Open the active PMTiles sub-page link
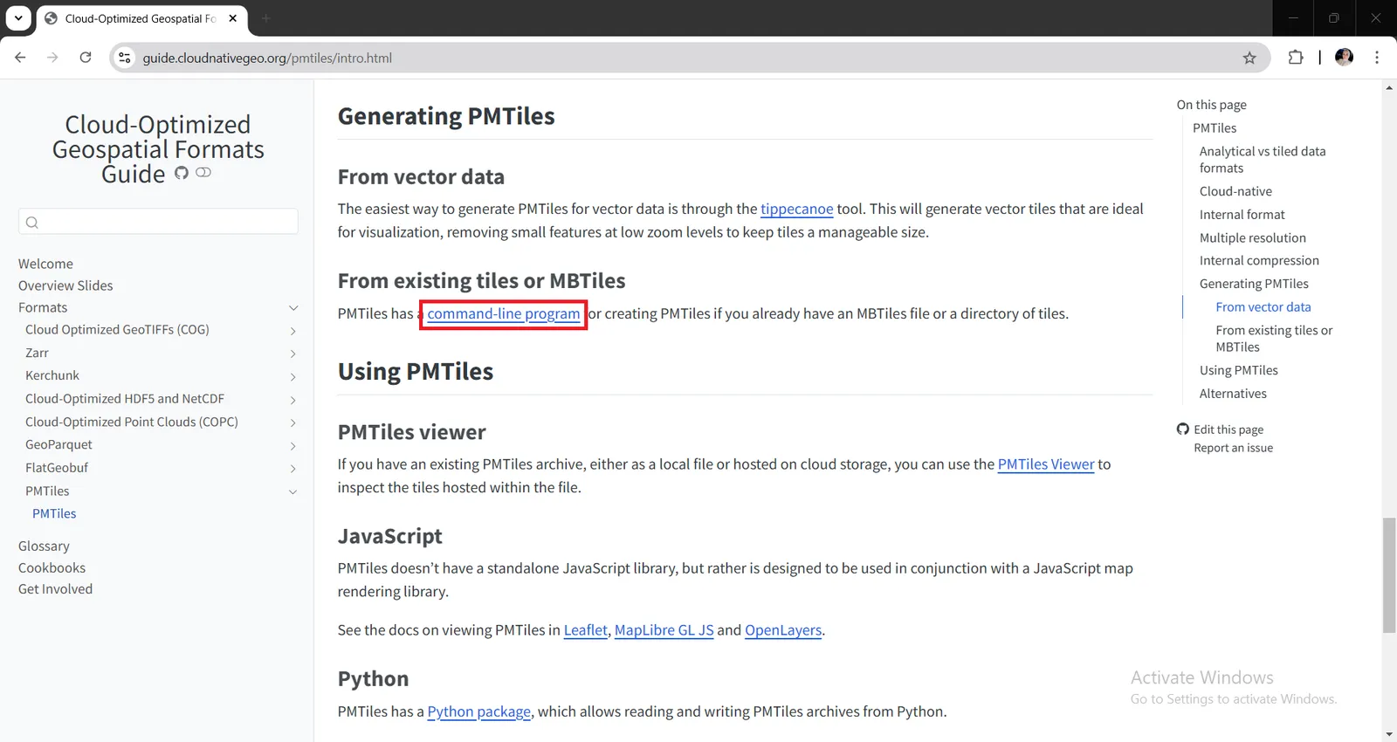The width and height of the screenshot is (1397, 742). coord(54,513)
